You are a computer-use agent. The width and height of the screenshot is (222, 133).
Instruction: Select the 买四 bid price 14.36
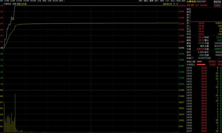pyautogui.click(x=201, y=32)
